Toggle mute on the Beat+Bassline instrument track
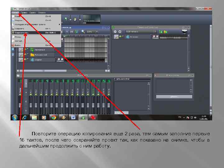The image size is (224, 168). pos(120,37)
